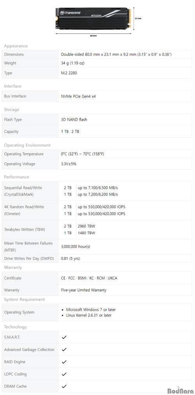The width and height of the screenshot is (195, 395).
Task: Click the RAID Engine checkmark icon
Action: tap(64, 362)
